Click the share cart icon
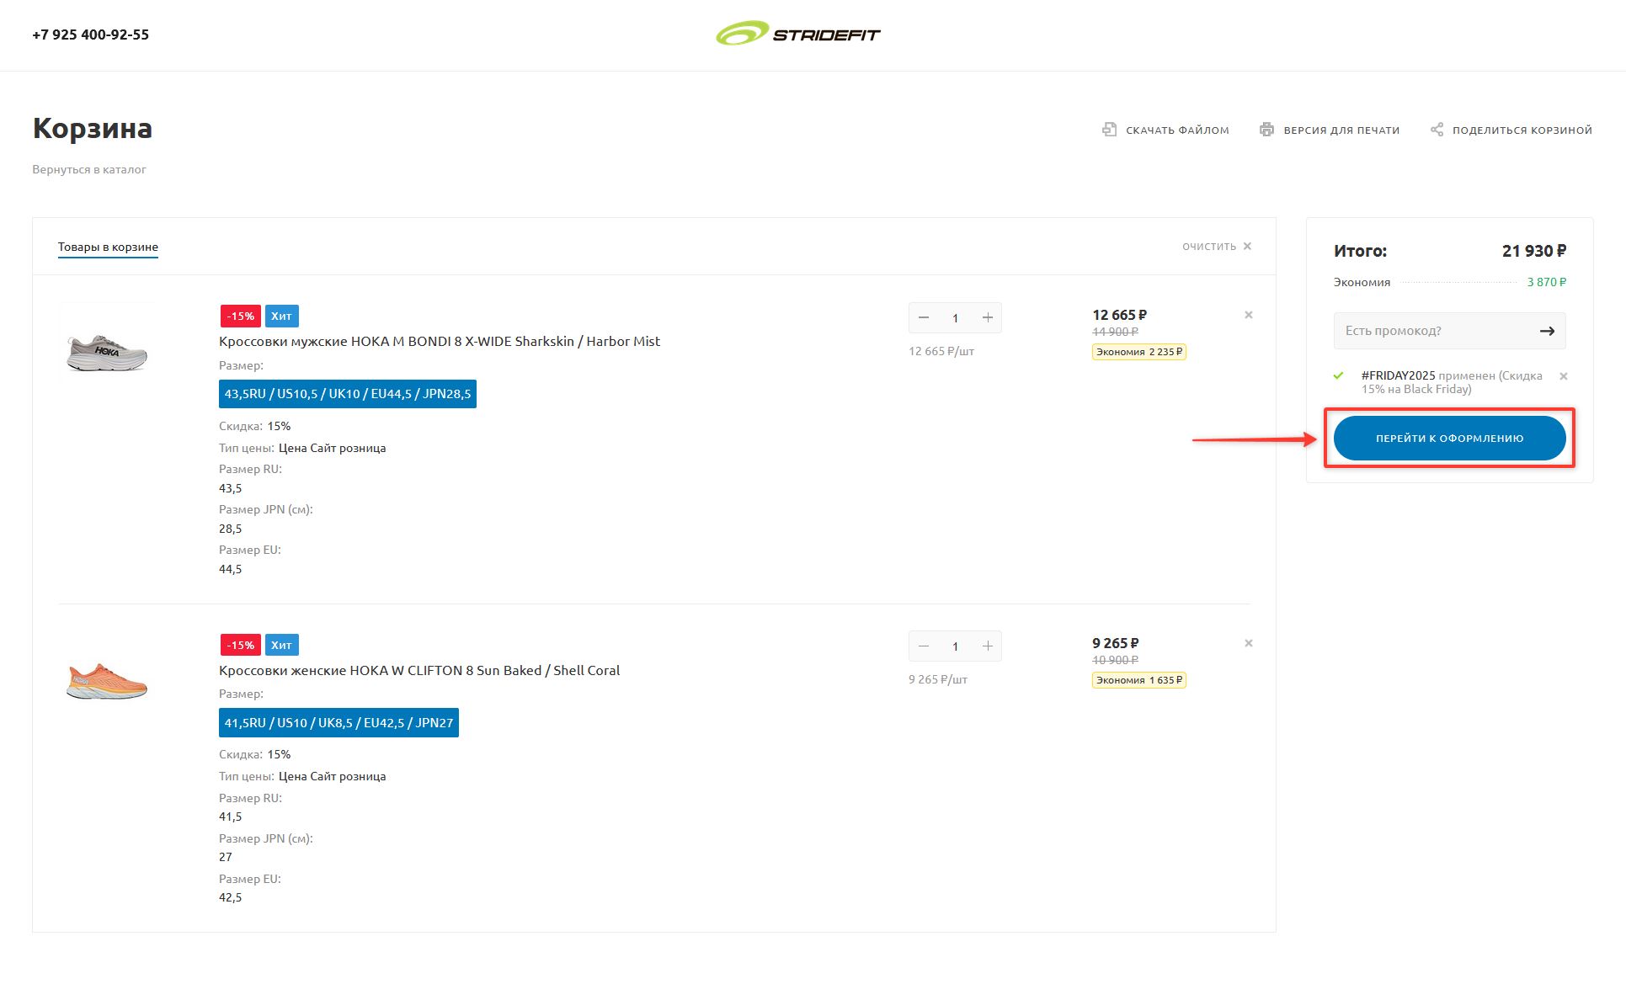Image resolution: width=1626 pixels, height=1000 pixels. (x=1437, y=130)
